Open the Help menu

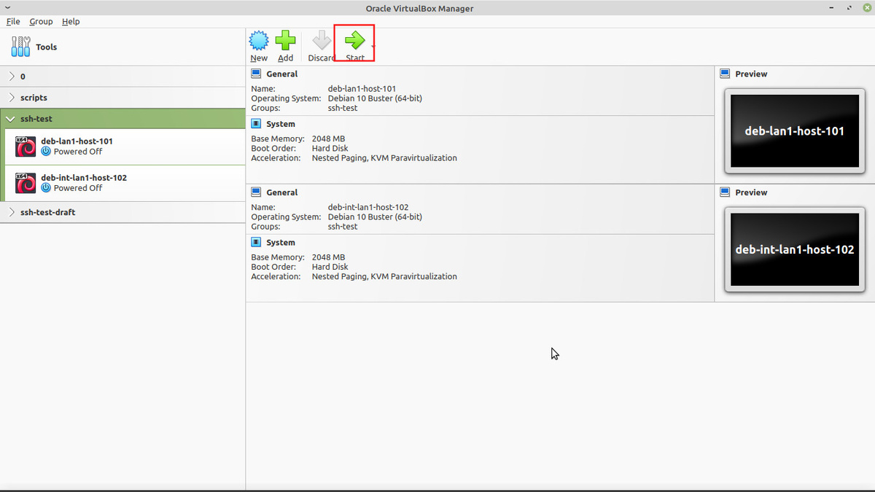(x=71, y=21)
